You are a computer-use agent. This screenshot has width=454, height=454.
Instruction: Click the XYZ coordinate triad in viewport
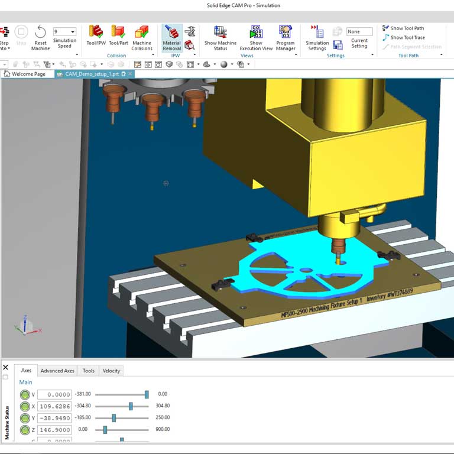click(x=27, y=326)
